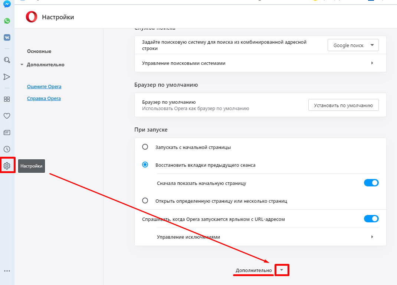Select 'Открыть определенную страницу' radio button
The image size is (397, 285).
(145, 201)
